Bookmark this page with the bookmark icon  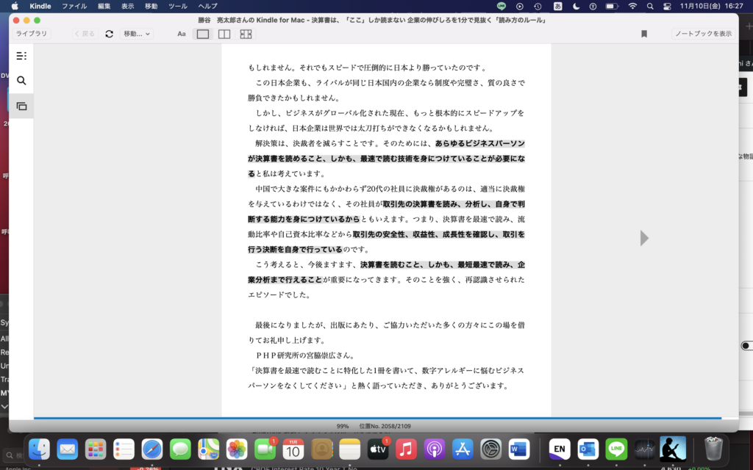point(644,34)
